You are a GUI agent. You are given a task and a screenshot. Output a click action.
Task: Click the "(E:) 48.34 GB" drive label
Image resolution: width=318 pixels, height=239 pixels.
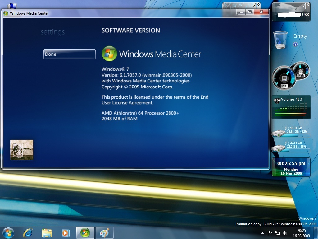293,128
